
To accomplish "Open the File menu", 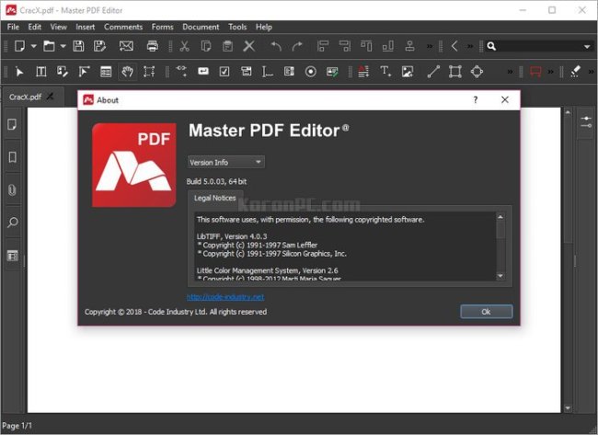I will (14, 27).
